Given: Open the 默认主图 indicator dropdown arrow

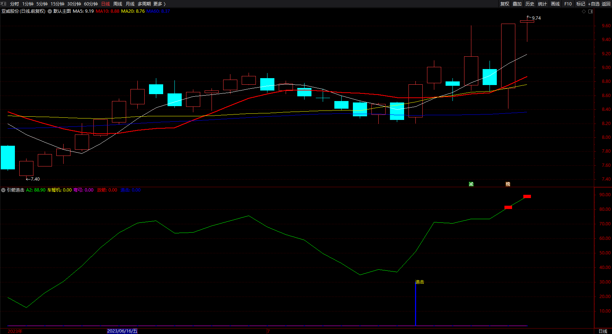Looking at the screenshot, I should tap(50, 11).
